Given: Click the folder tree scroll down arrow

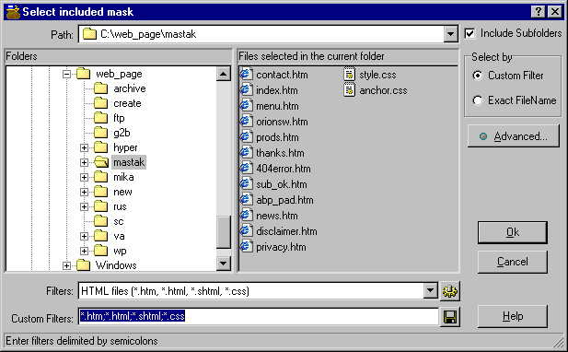Looking at the screenshot, I should pos(224,264).
